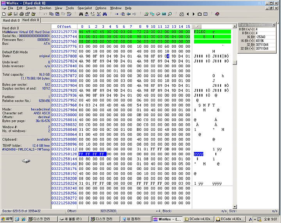Click the Offset column header

point(64,27)
